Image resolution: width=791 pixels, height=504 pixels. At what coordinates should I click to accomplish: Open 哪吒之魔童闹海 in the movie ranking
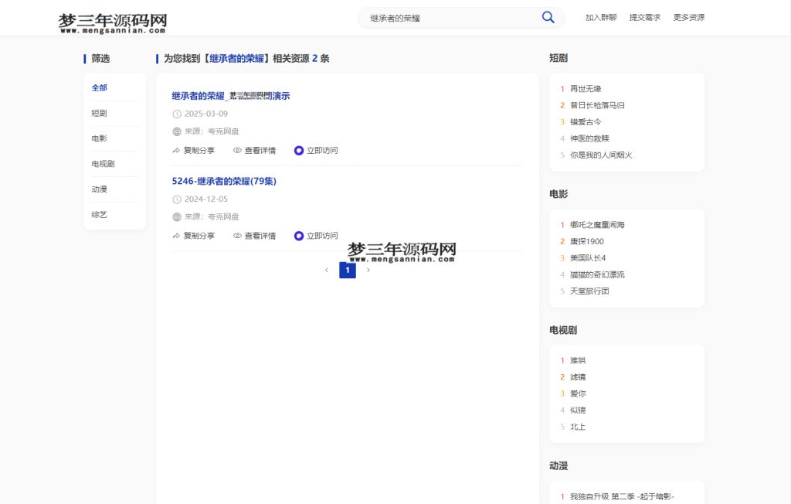pyautogui.click(x=596, y=225)
